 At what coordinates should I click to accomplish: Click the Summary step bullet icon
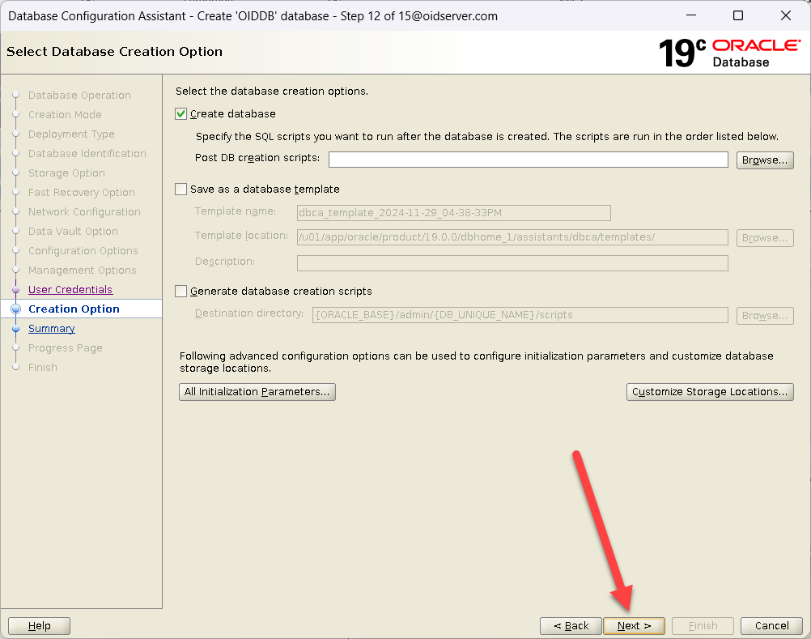(x=15, y=329)
